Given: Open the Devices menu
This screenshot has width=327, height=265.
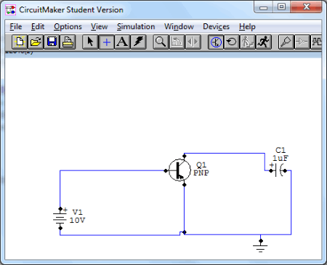Looking at the screenshot, I should tap(216, 26).
